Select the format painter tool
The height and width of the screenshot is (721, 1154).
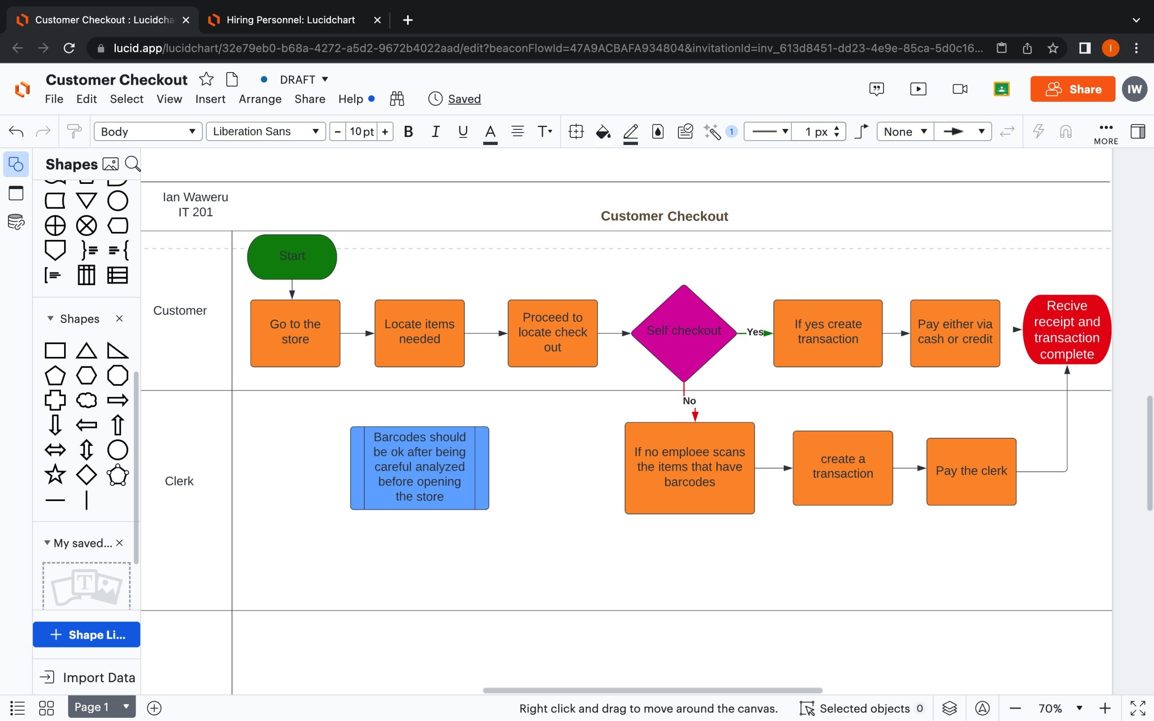(x=74, y=131)
